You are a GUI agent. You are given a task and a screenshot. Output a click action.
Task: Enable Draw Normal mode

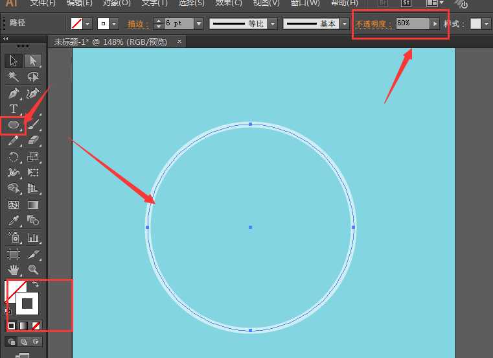tap(12, 342)
